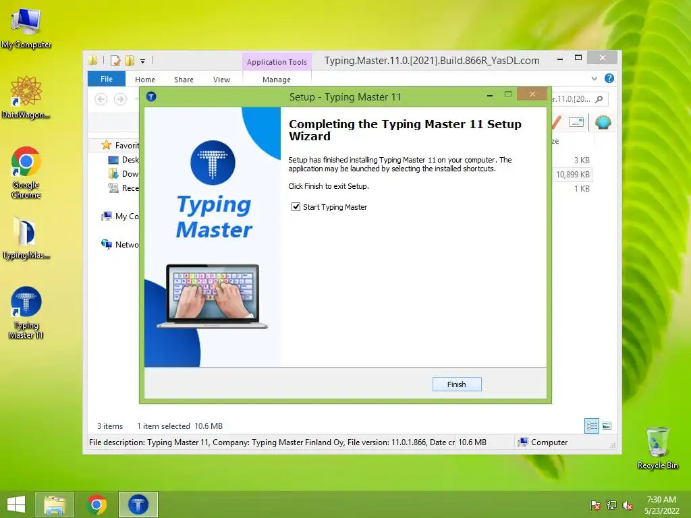This screenshot has height=518, width=691.
Task: Open My Computer desktop icon
Action: pos(26,28)
